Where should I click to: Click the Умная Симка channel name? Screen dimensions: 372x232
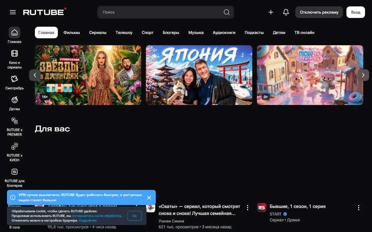171,221
